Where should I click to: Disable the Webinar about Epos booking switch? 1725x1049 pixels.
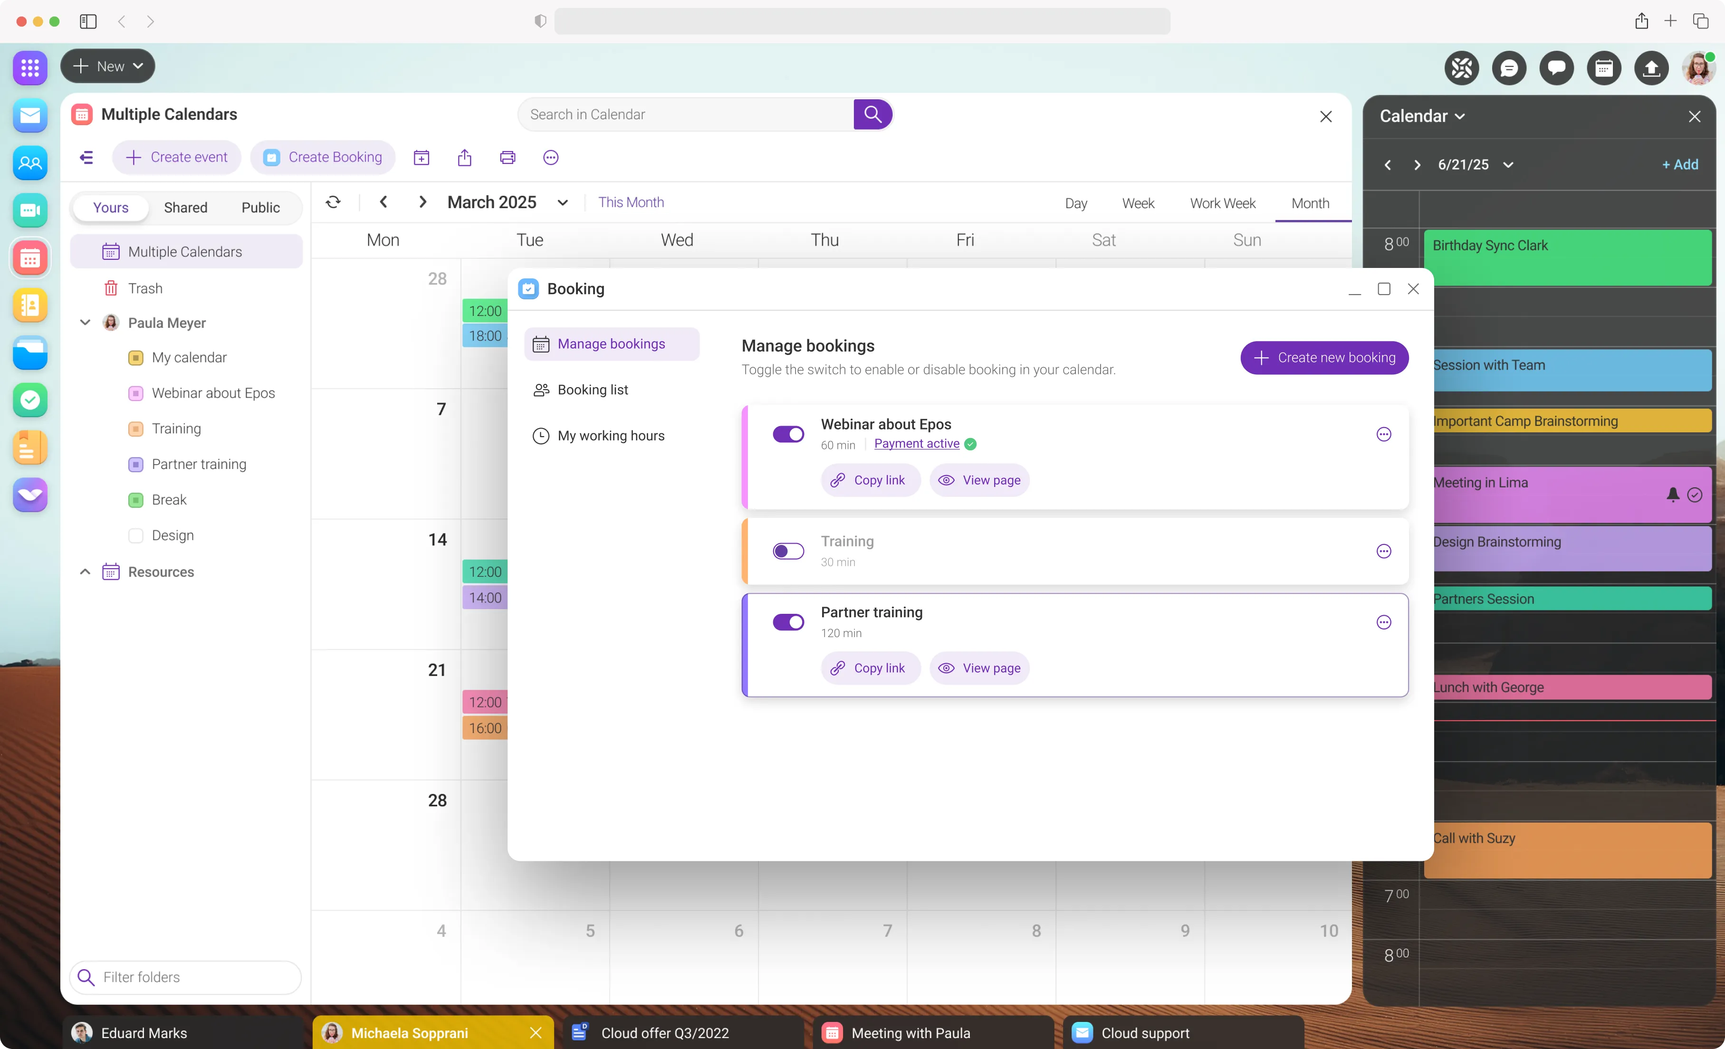(788, 435)
